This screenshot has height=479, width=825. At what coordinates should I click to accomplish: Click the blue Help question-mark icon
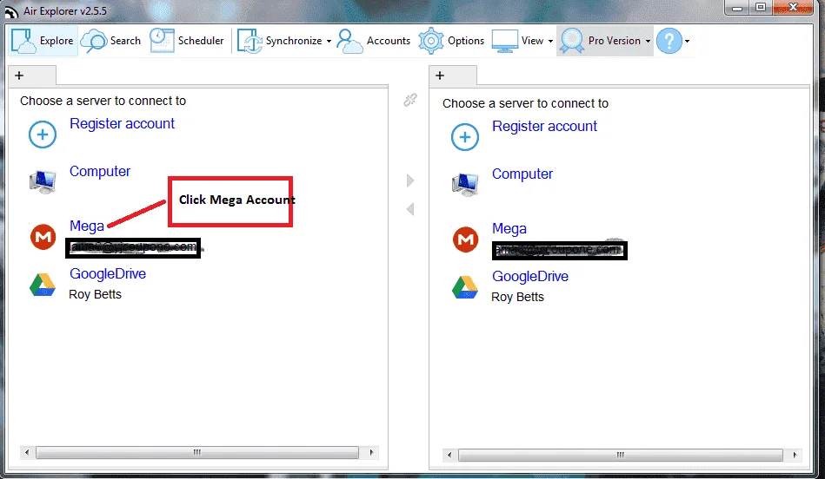pos(669,41)
